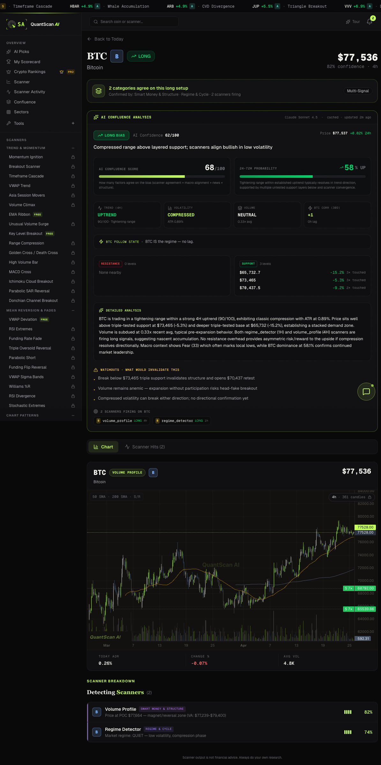Click the search magnifier icon
381x765 pixels.
(96, 22)
